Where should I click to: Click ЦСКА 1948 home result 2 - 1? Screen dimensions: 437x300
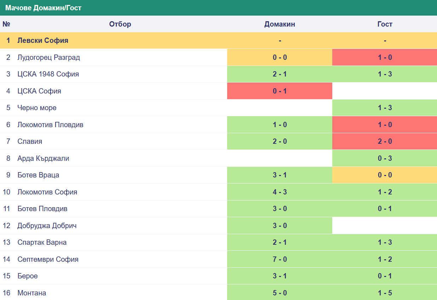pyautogui.click(x=280, y=74)
